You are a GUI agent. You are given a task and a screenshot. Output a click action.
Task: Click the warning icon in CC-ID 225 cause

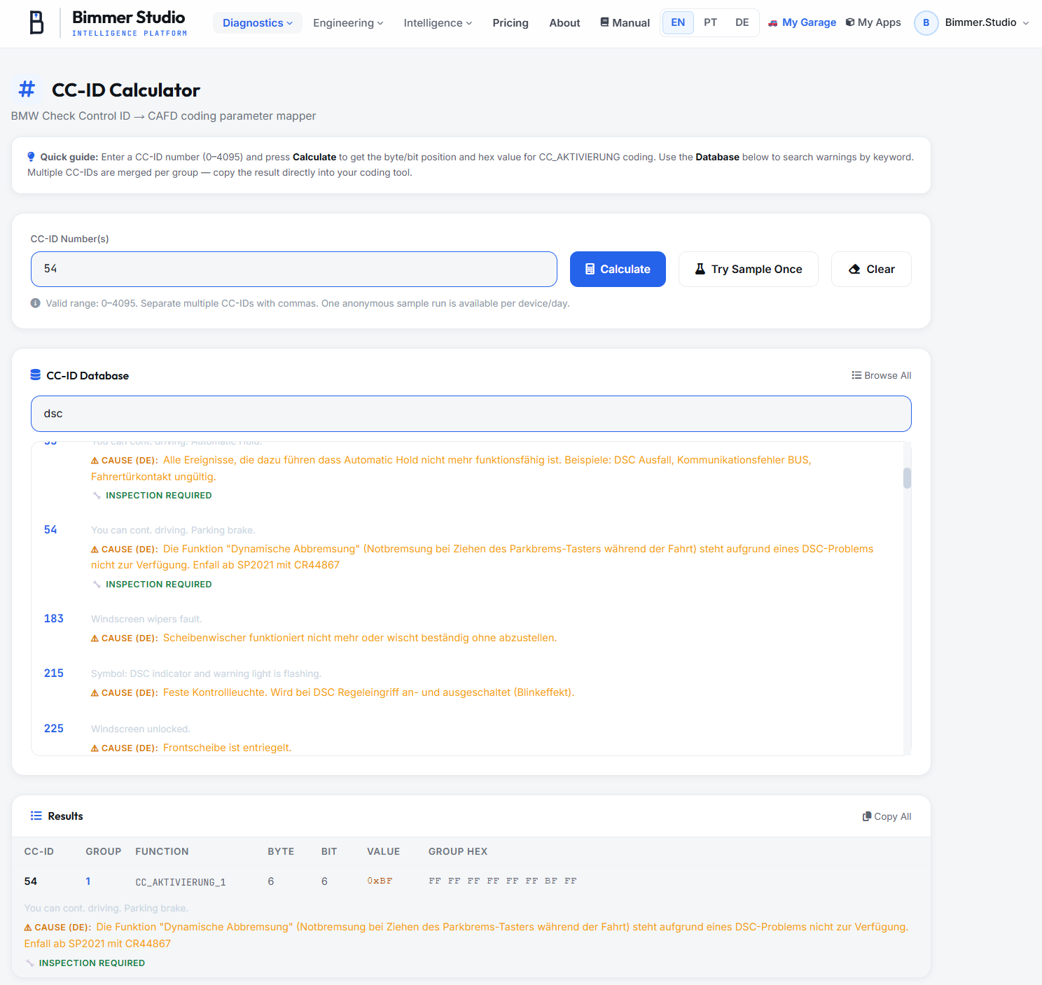tap(95, 748)
